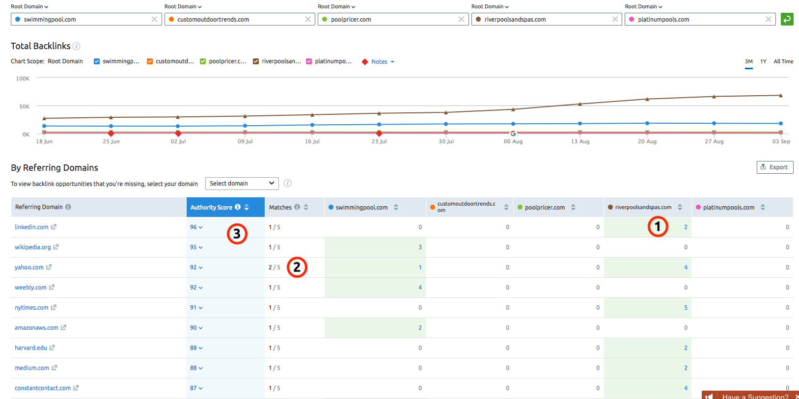Click weebly.com's swimmingpool.com backlink count 4
The height and width of the screenshot is (399, 799).
click(420, 288)
